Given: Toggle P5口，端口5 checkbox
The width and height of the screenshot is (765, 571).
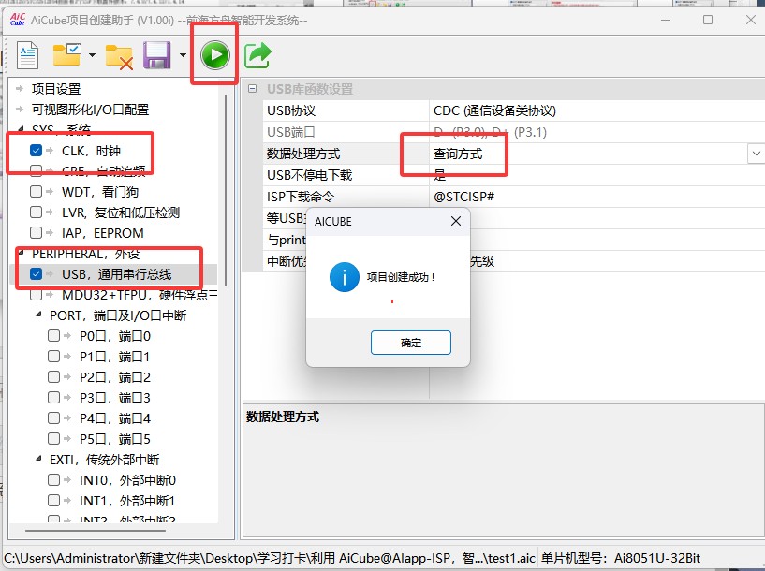Looking at the screenshot, I should coord(53,438).
